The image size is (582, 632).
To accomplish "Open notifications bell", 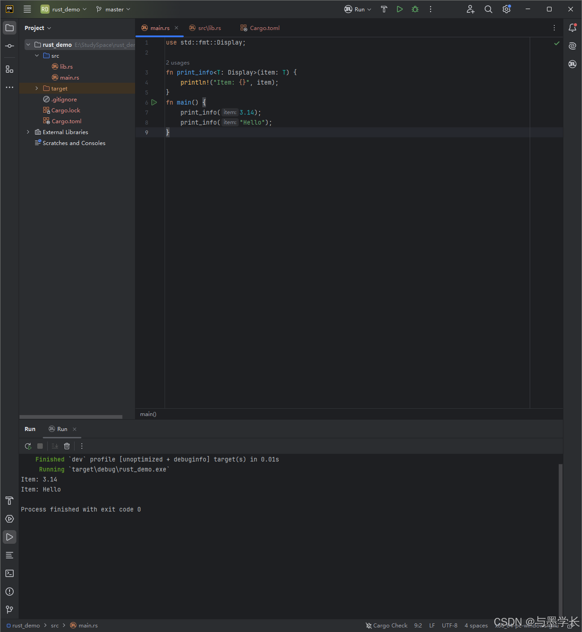I will 572,28.
